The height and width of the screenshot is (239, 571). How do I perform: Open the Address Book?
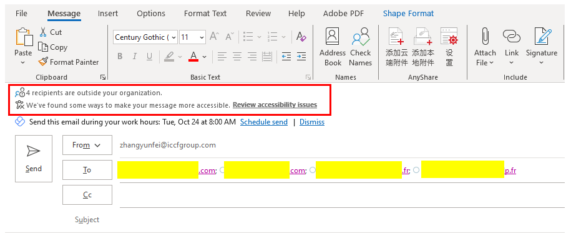pyautogui.click(x=333, y=47)
